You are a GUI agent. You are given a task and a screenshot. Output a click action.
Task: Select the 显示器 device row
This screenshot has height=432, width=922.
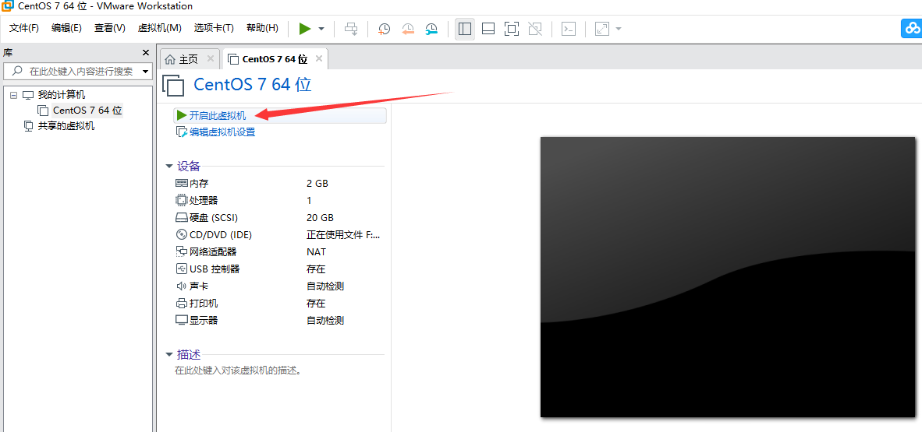point(279,321)
